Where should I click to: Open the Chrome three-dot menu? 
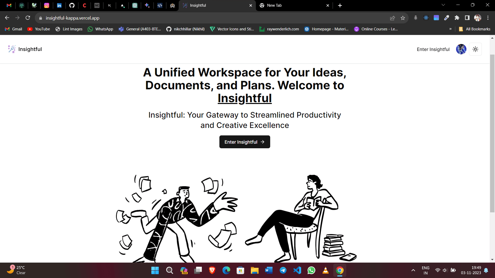tap(488, 18)
